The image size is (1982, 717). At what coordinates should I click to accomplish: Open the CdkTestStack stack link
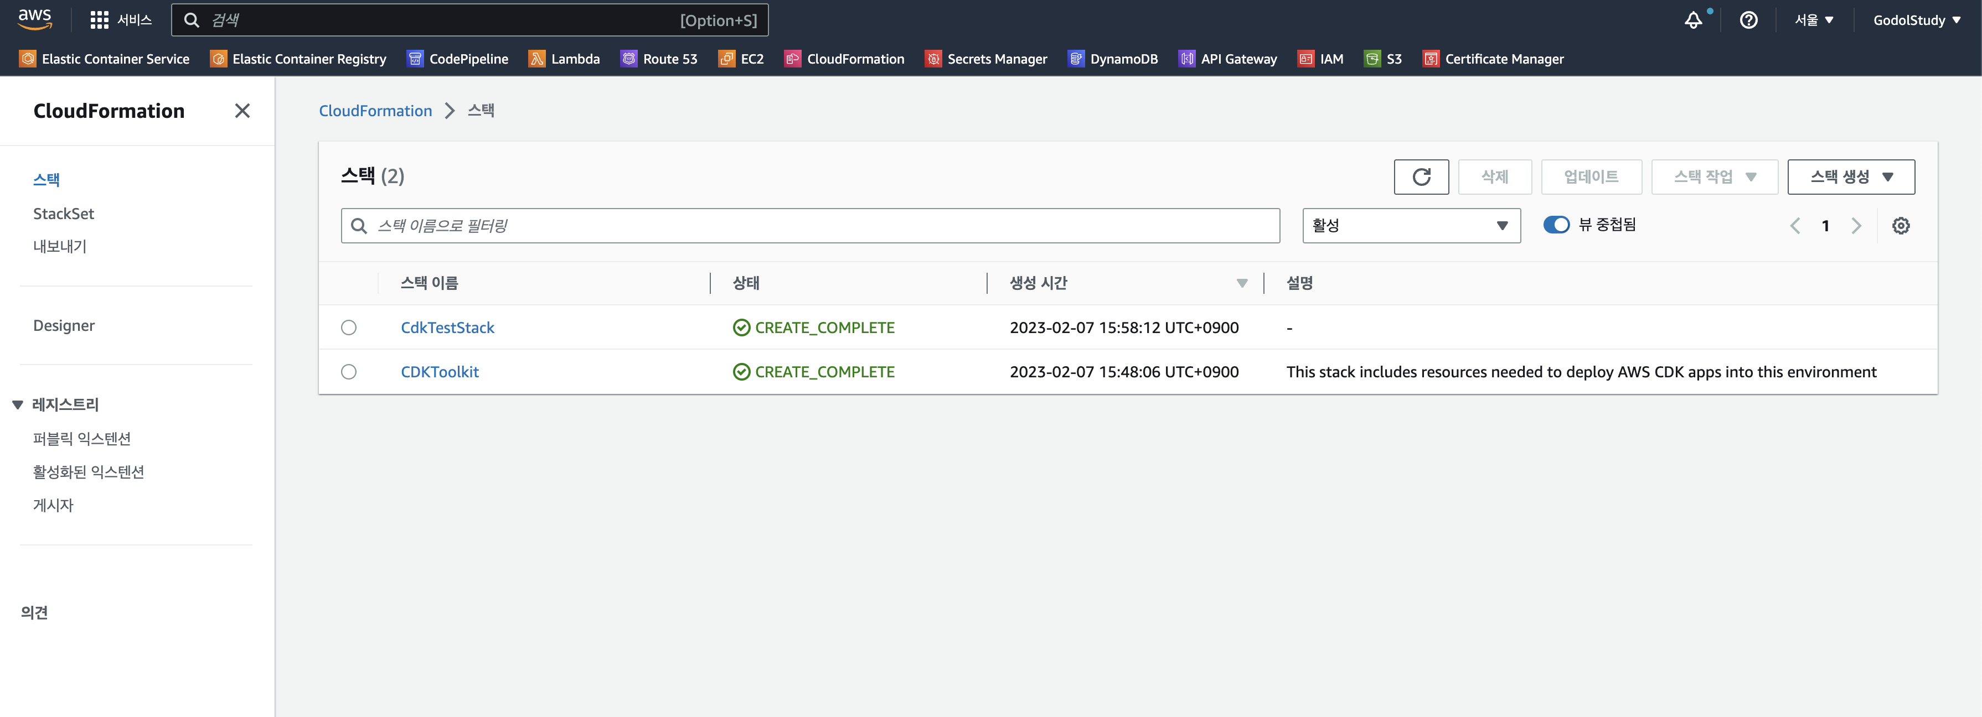[x=447, y=328]
